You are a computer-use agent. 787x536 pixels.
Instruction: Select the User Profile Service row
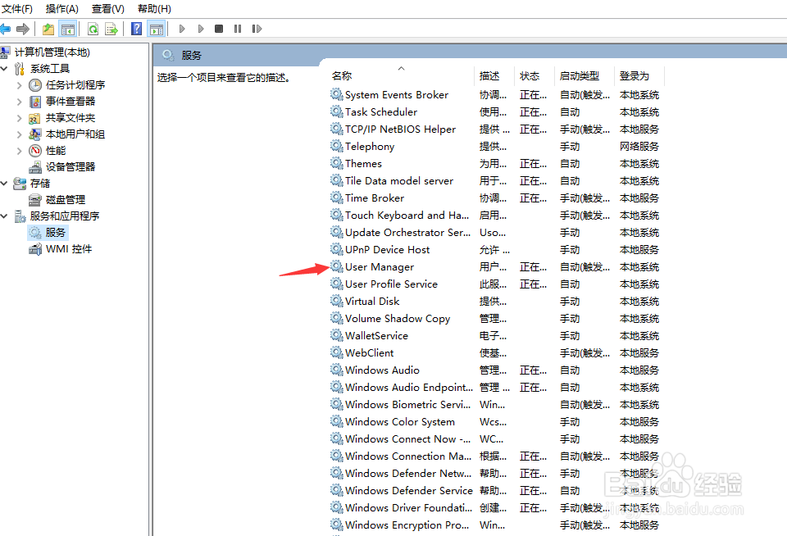[495, 284]
